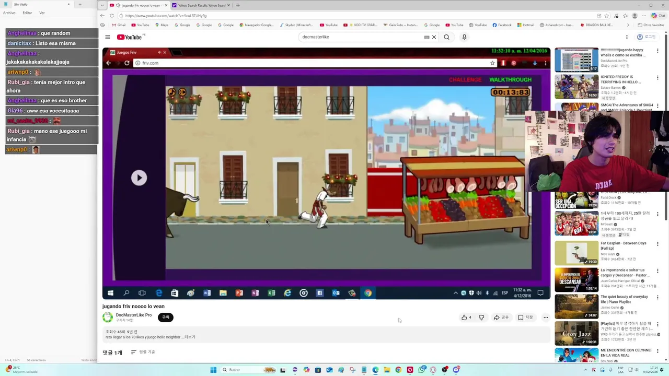Open the comment sort order dropdown

(143, 352)
